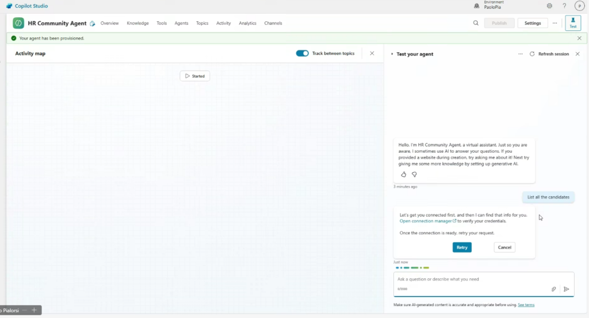Viewport: 589px width, 318px height.
Task: Click the thumbs up icon on greeting message
Action: point(403,174)
